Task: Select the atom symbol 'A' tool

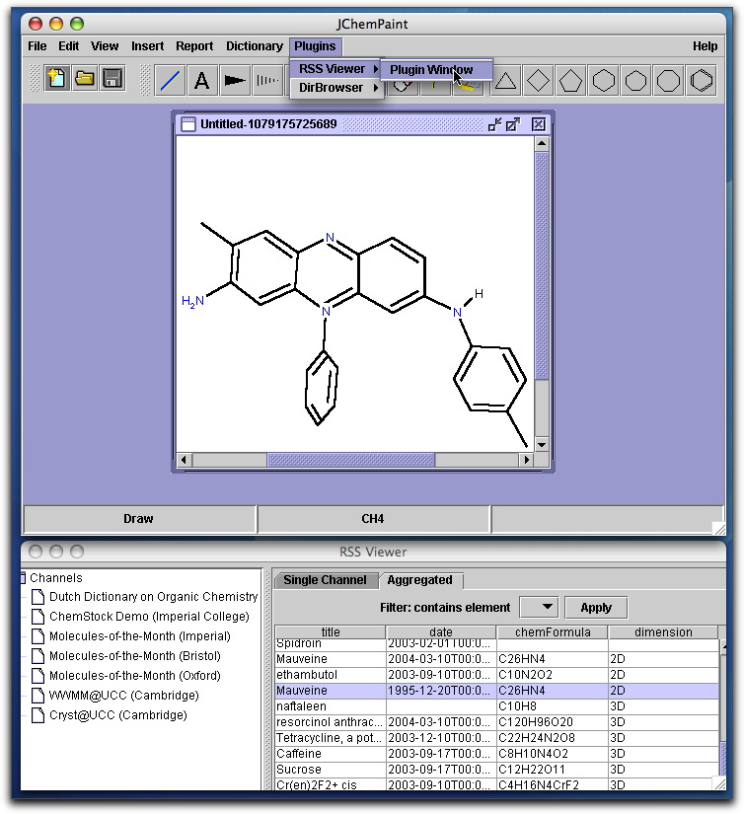Action: (201, 80)
